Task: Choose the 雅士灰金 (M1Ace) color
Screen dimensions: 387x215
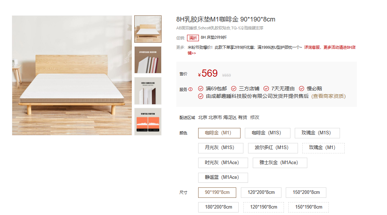Action: tap(280, 163)
